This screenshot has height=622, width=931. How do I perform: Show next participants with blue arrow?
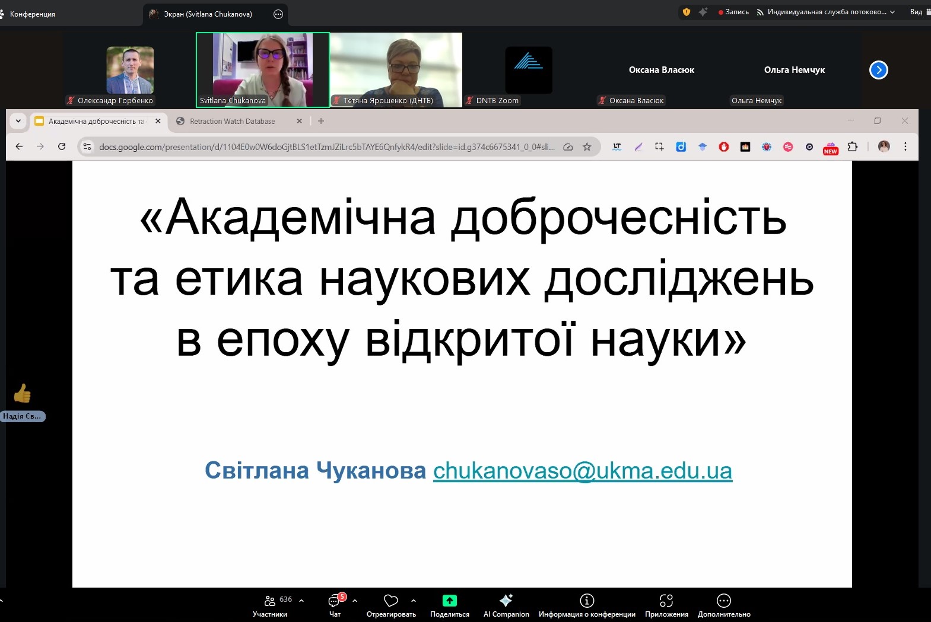point(879,70)
